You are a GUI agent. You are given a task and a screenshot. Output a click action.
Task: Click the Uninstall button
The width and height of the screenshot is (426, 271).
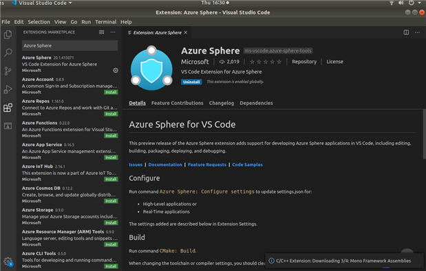pos(191,82)
